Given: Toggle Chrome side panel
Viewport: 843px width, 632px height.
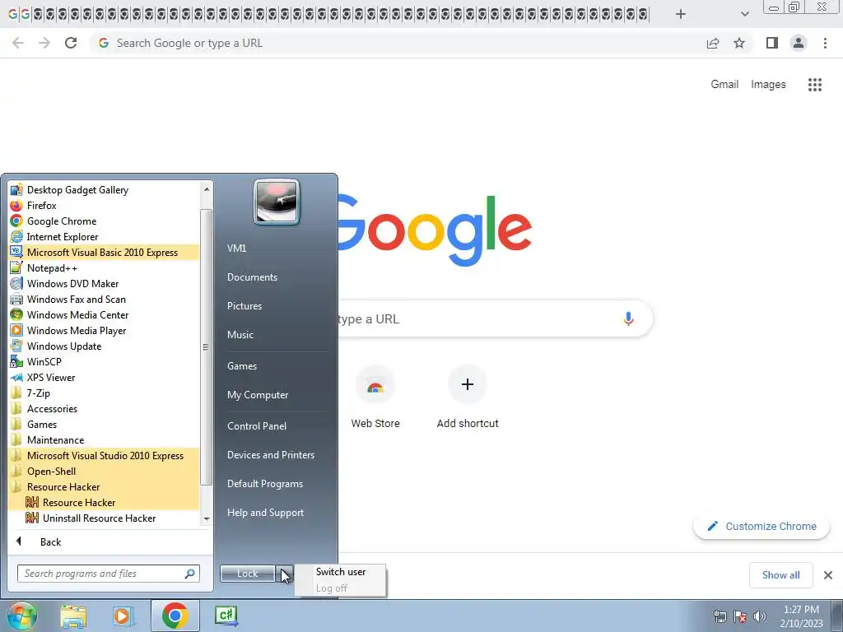Looking at the screenshot, I should (772, 43).
